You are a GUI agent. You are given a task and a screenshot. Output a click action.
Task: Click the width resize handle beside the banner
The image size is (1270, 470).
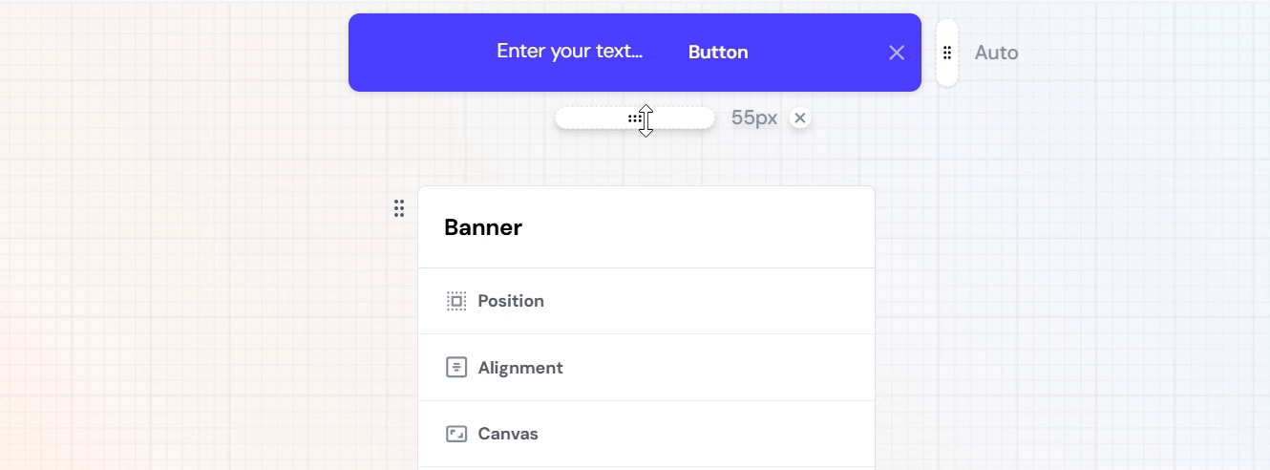[946, 53]
